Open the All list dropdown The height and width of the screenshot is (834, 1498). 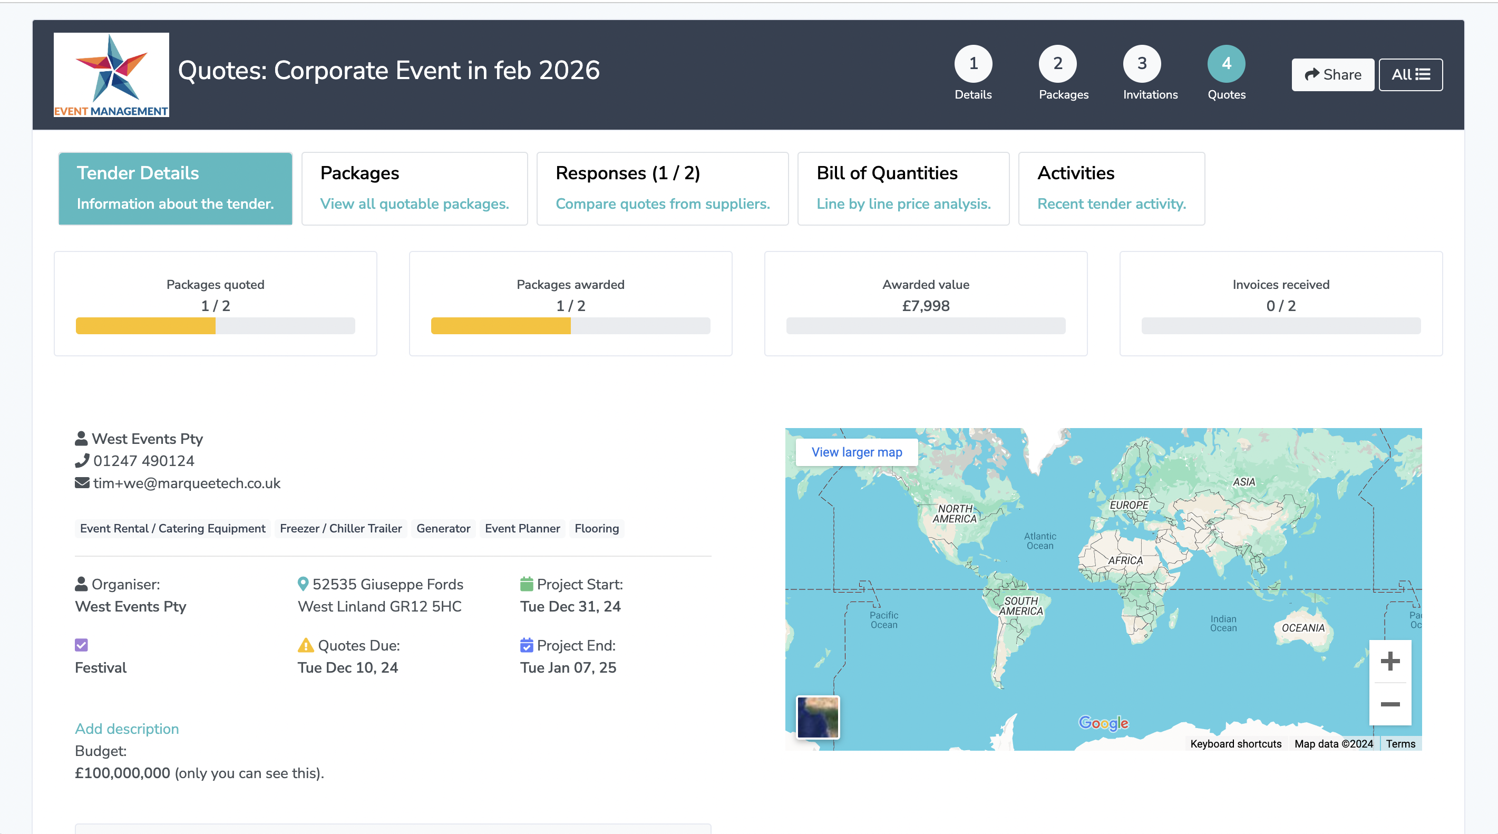(x=1410, y=74)
